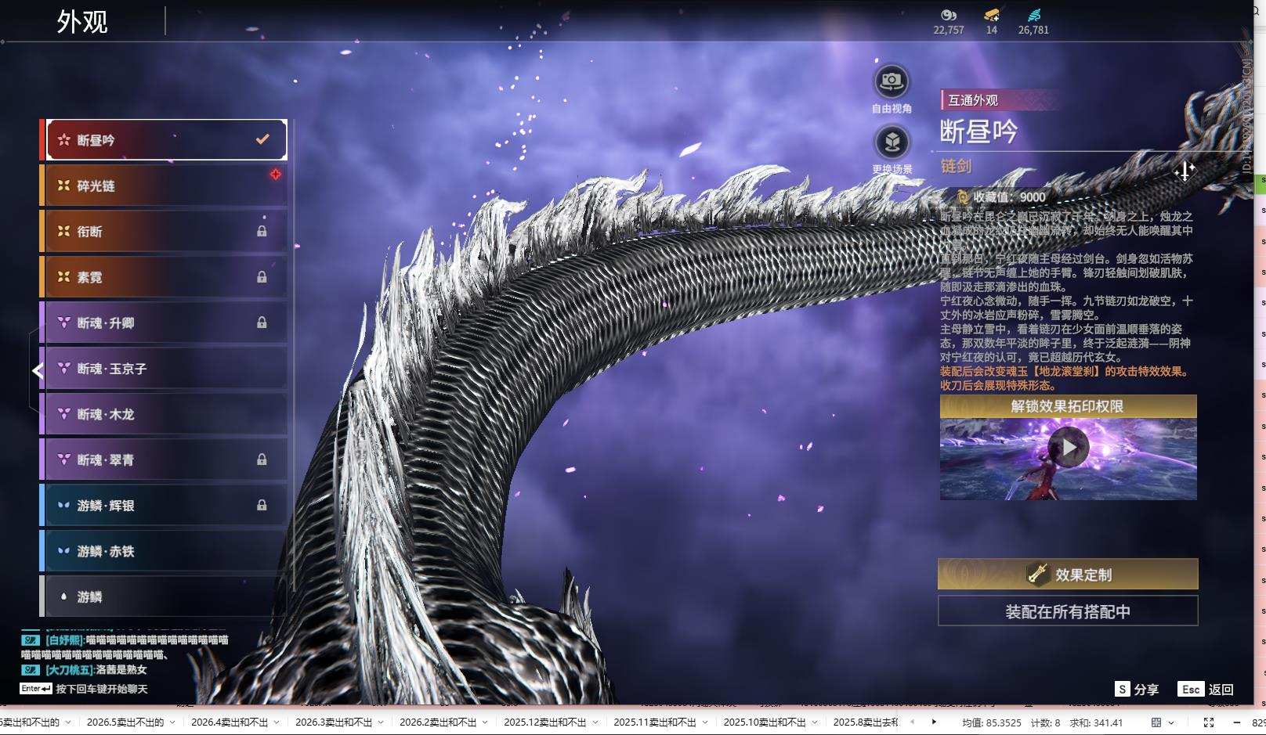This screenshot has width=1266, height=735.
Task: Open the 2025.11卖出和不出 sheet tab dropdown arrow
Action: 704,722
